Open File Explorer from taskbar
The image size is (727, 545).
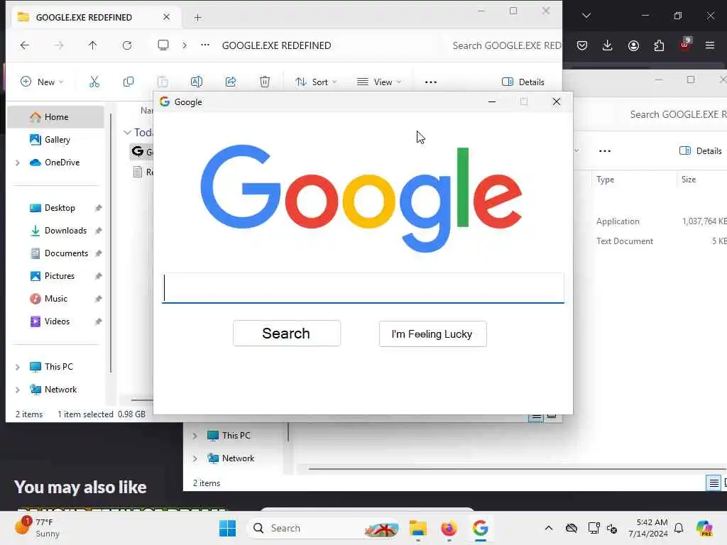click(418, 528)
